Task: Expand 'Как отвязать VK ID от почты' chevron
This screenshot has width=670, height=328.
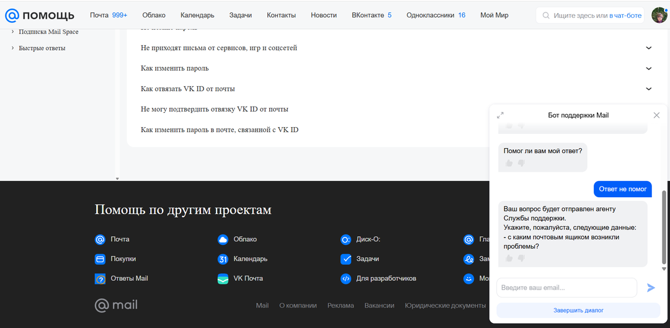Action: coord(649,89)
